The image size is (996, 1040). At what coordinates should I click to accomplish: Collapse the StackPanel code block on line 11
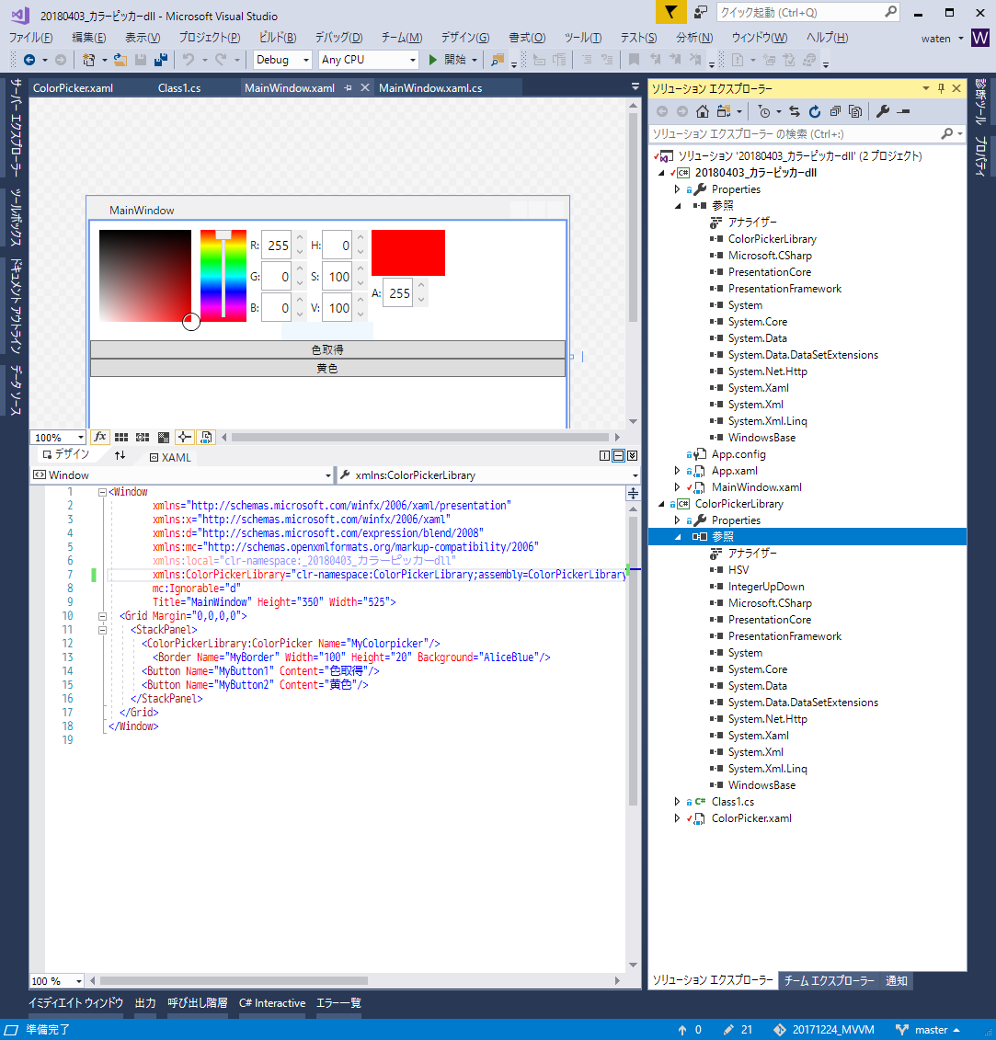(102, 630)
